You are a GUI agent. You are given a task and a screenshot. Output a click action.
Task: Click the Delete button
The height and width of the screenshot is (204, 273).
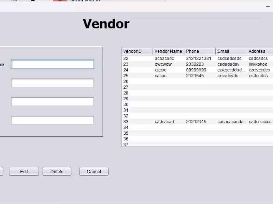coord(57,171)
